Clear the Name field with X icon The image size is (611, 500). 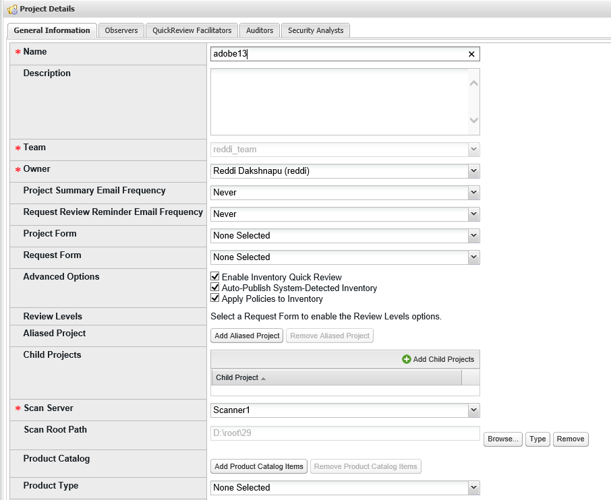471,55
